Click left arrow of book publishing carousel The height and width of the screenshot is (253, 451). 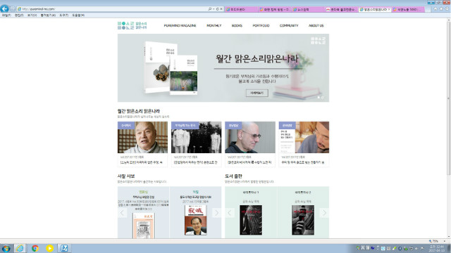point(230,212)
